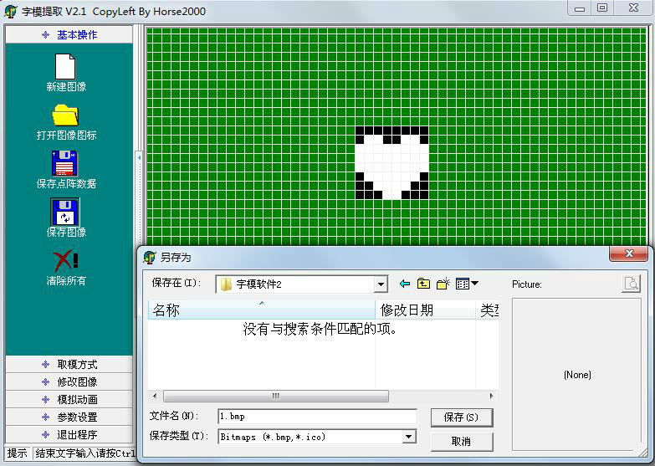
Task: Click the 保存点阵数据 floppy disk icon
Action: click(65, 163)
